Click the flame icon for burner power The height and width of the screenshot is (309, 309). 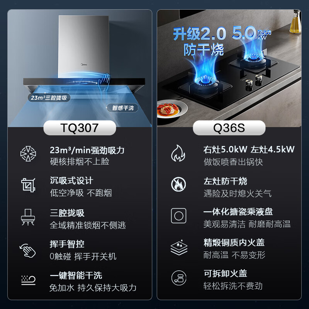tap(178, 153)
